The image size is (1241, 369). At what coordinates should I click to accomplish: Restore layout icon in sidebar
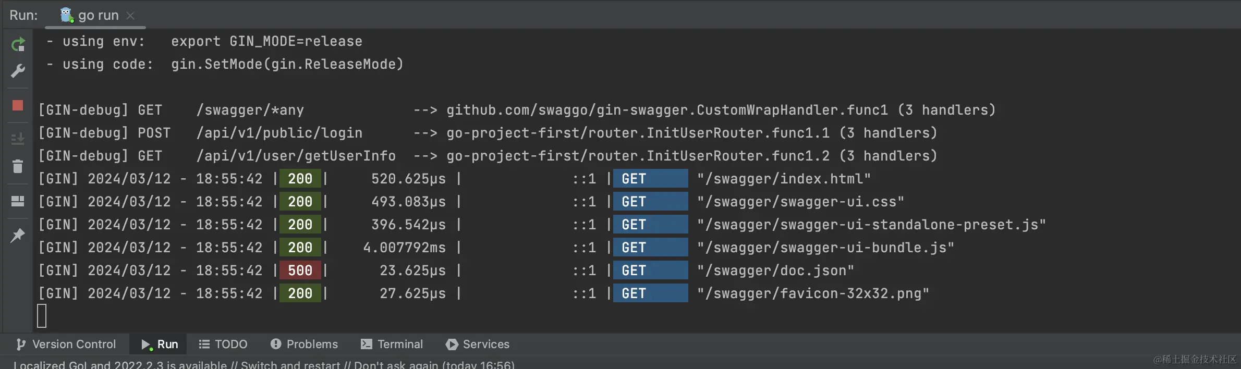click(18, 201)
